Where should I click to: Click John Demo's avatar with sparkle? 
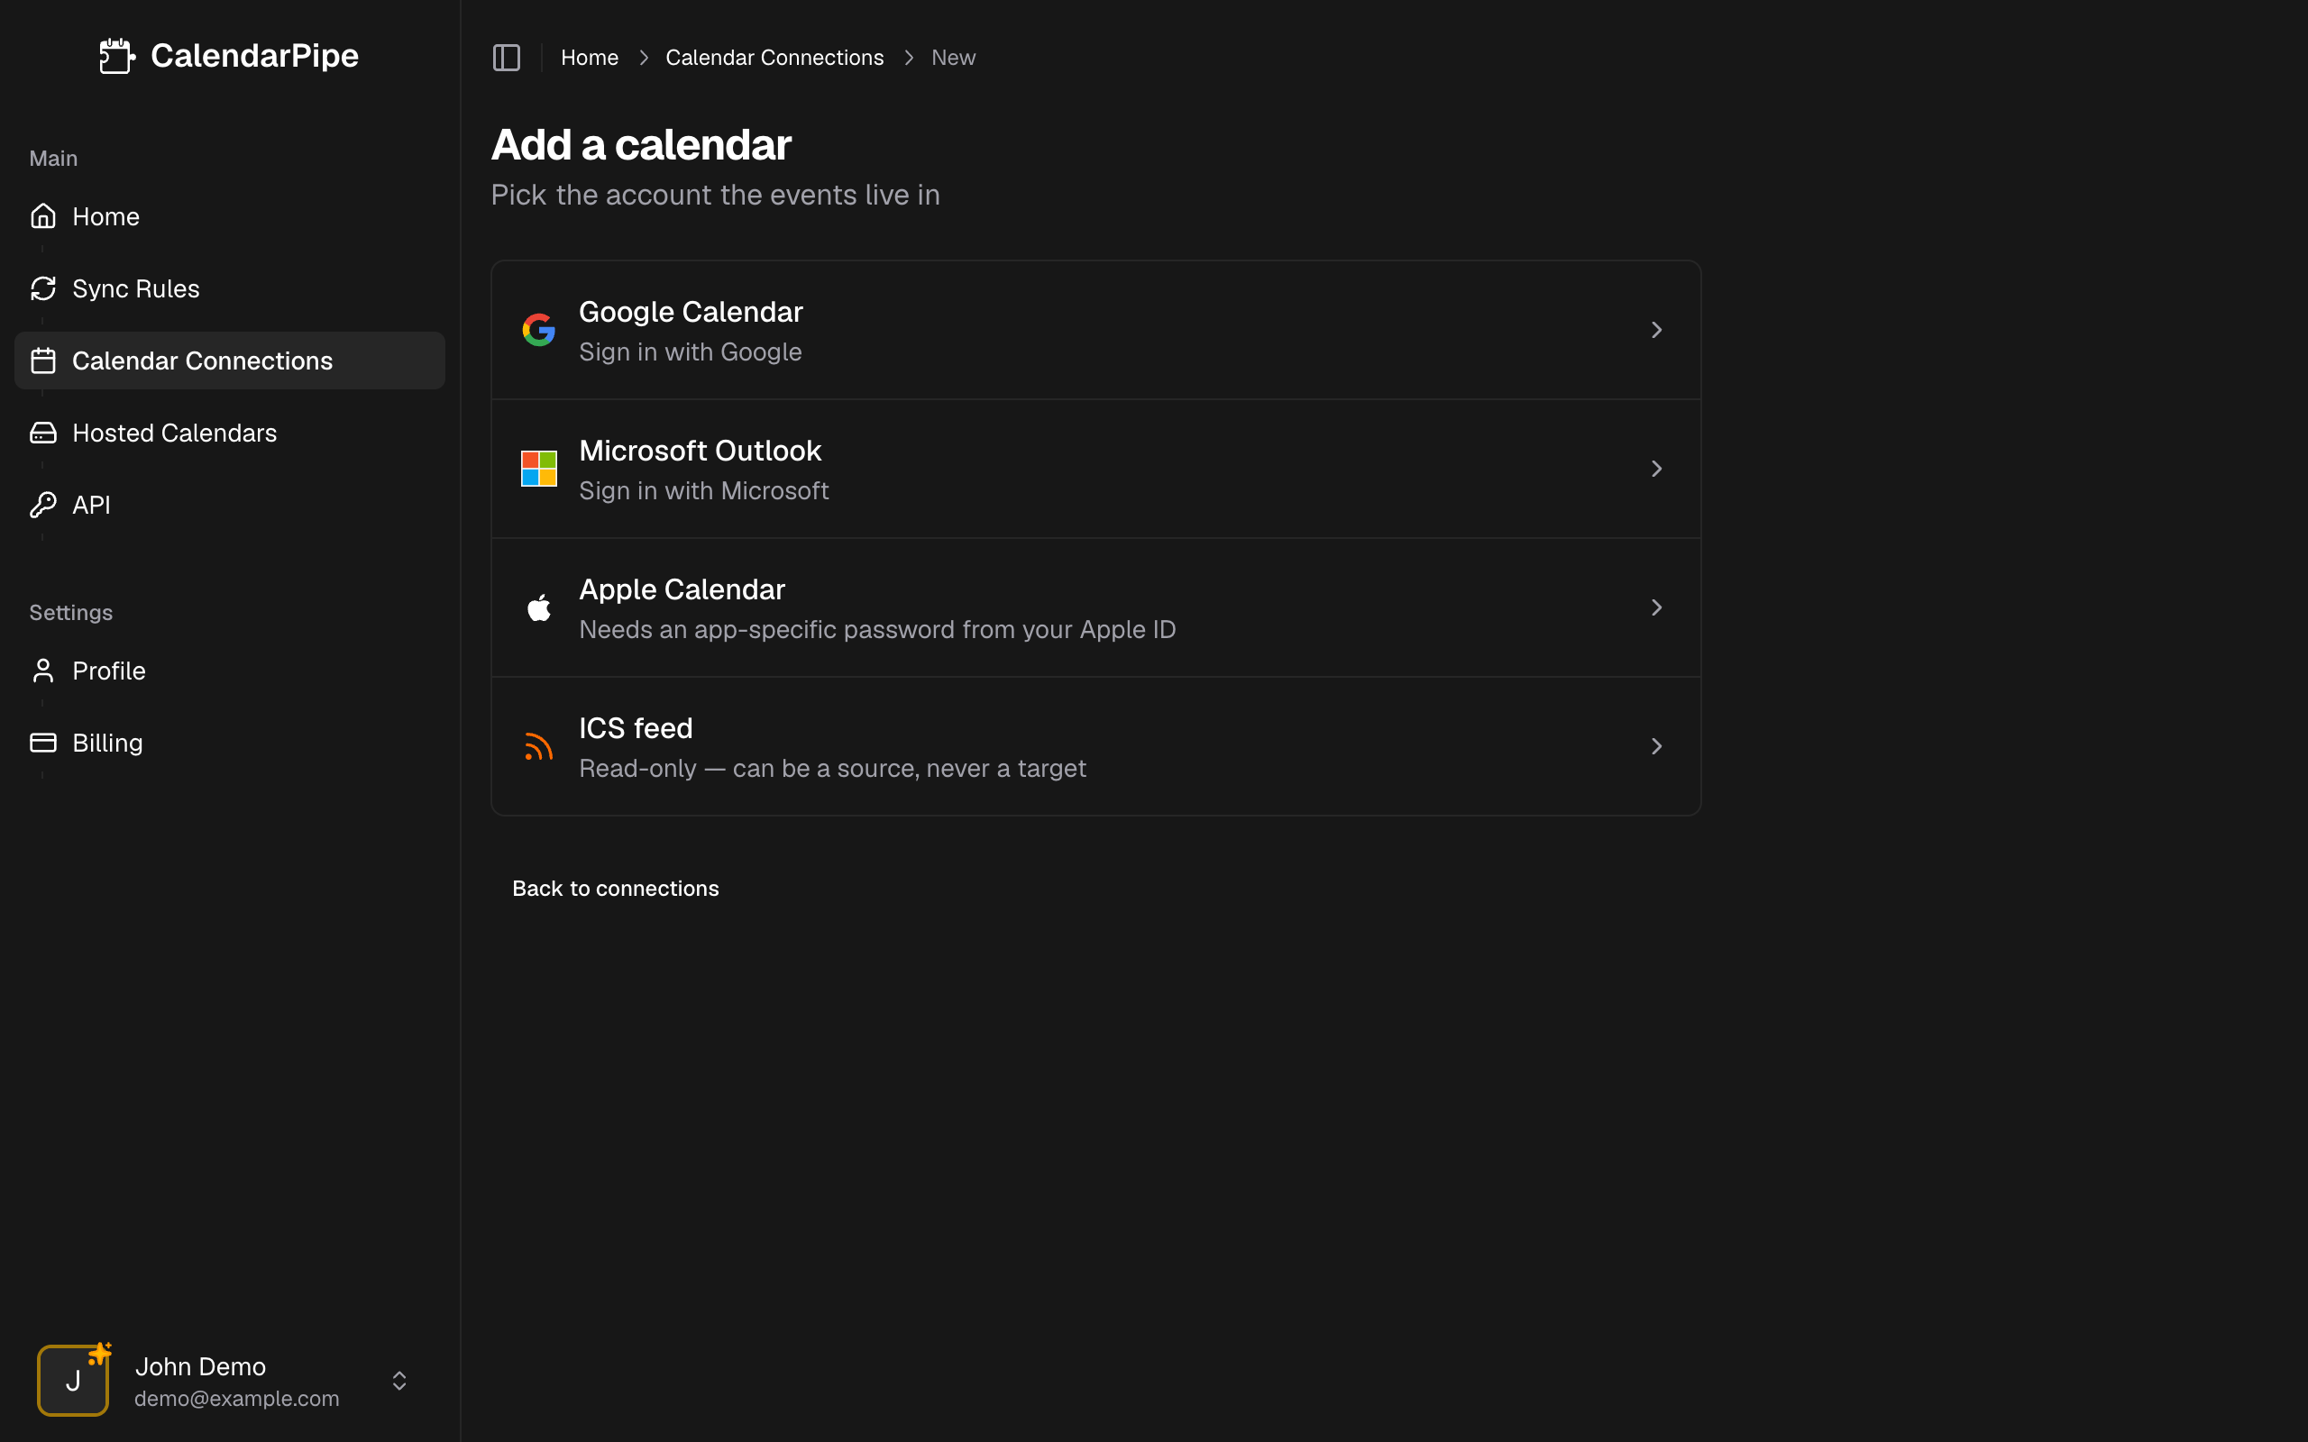click(73, 1380)
